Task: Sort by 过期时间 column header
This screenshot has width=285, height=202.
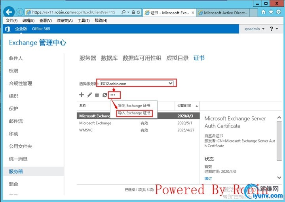Action: [187, 106]
